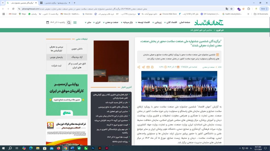Screen dimensions: 270x151
Task: Send the article via the Telegram icon
Action: pyautogui.click(x=143, y=67)
